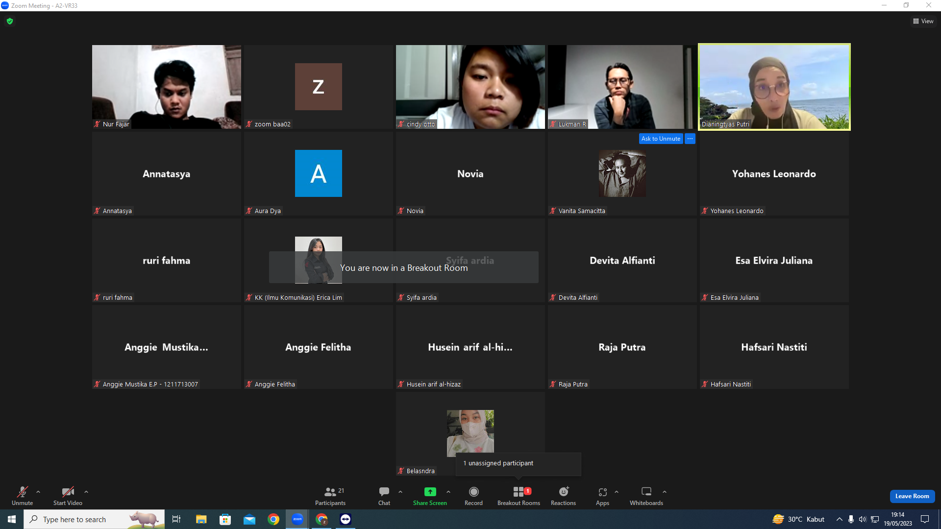
Task: Click the zoom baa02 avatar letter Z
Action: point(319,87)
